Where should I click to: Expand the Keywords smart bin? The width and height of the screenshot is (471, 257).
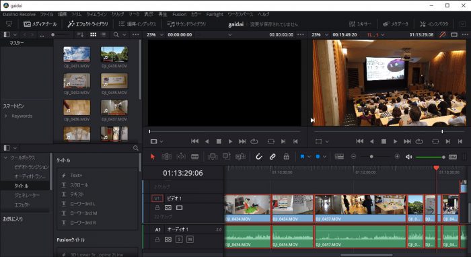pos(5,116)
